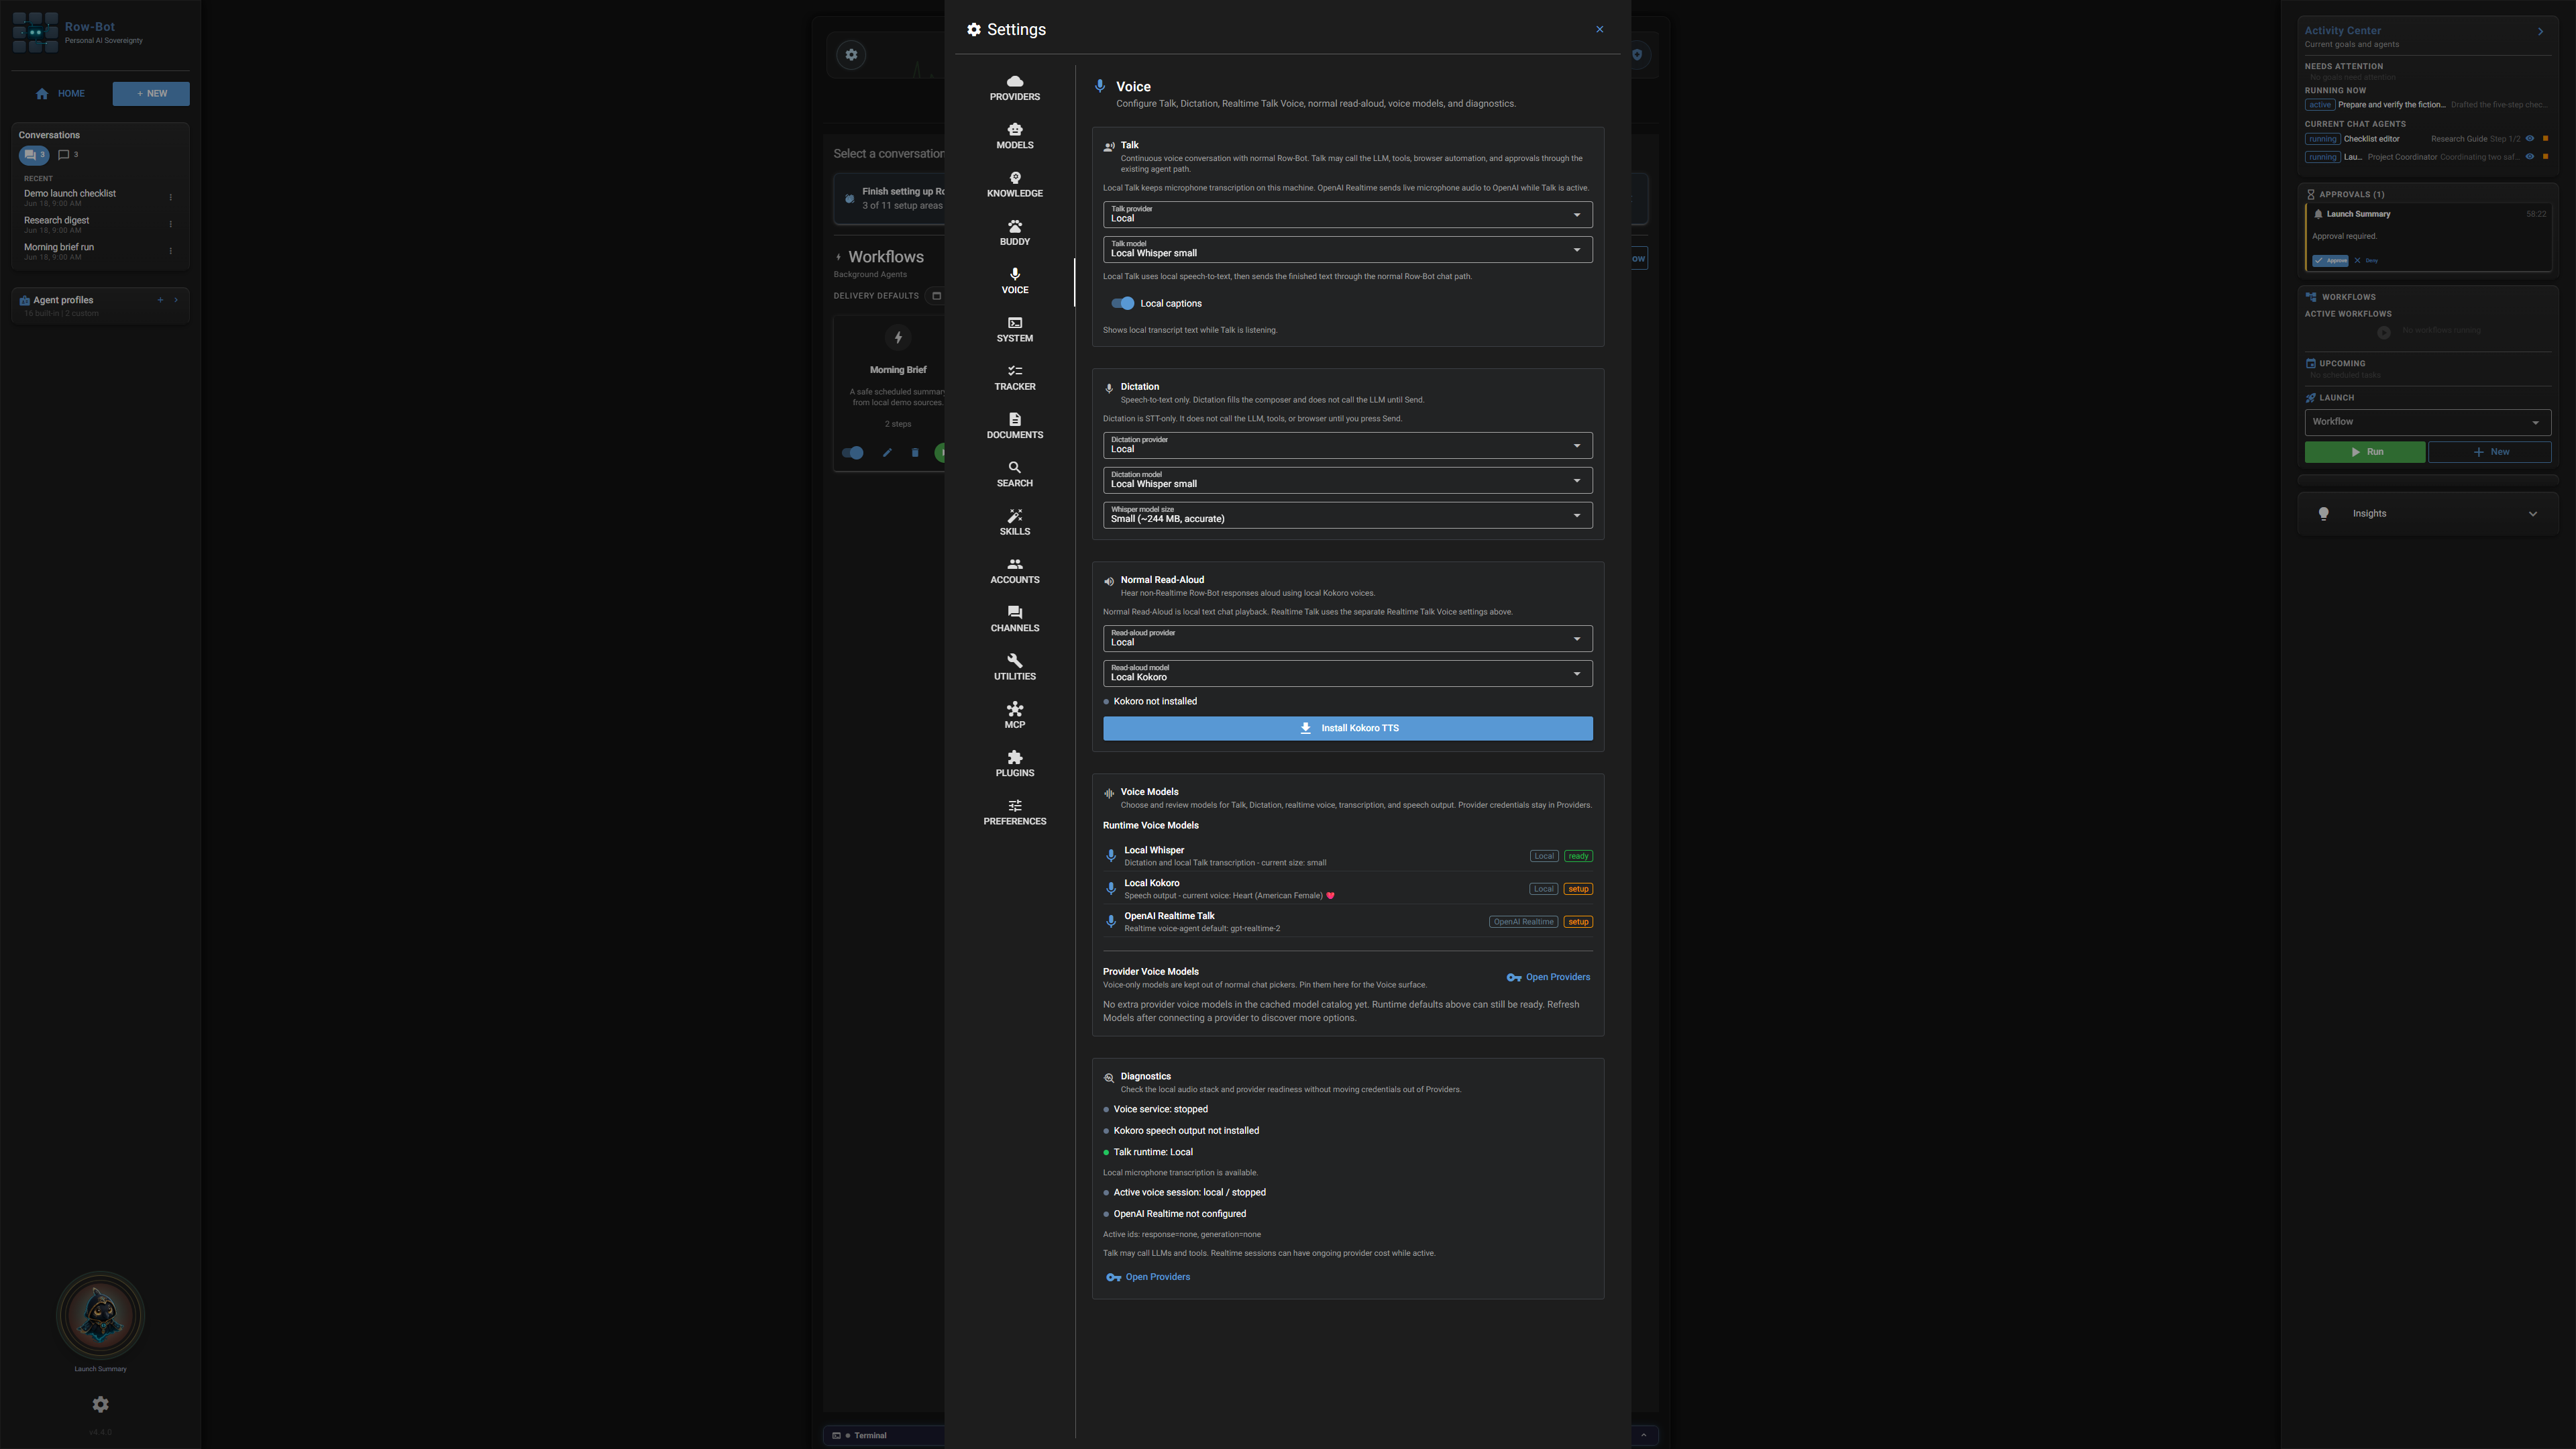
Task: Open the Read-aloud provider dropdown
Action: coord(1347,638)
